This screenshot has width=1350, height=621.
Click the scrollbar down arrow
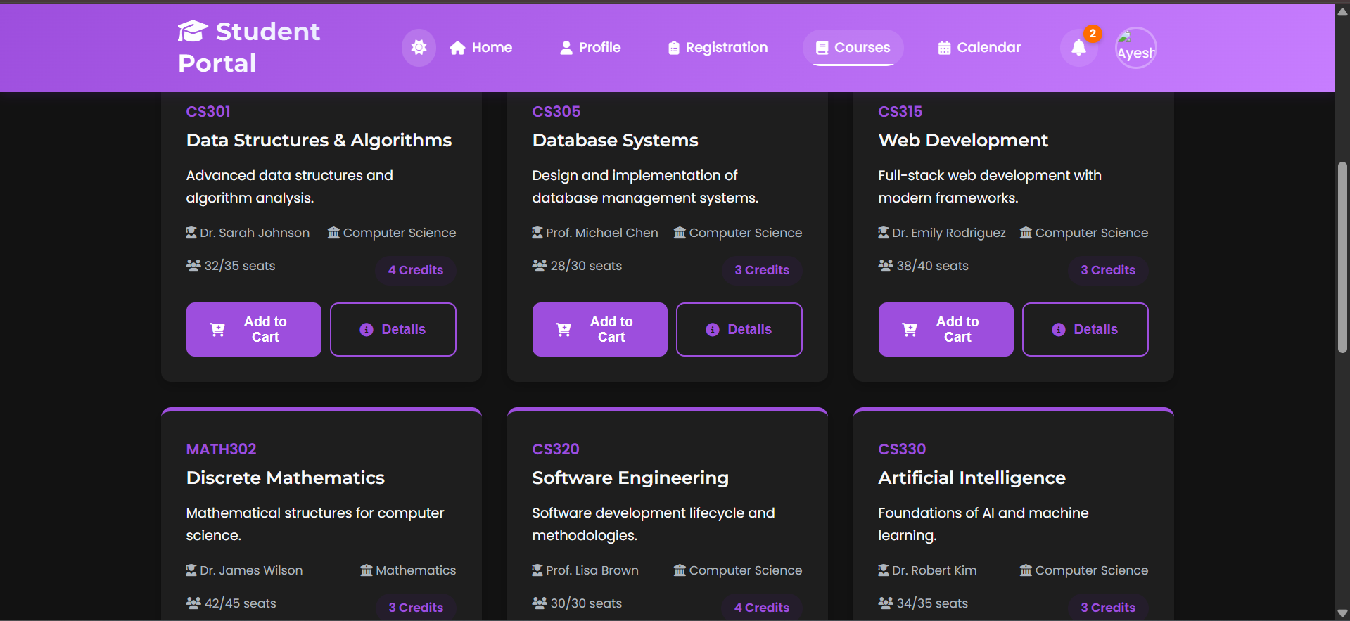pos(1342,613)
